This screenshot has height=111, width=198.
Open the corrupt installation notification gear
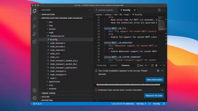tap(158, 71)
